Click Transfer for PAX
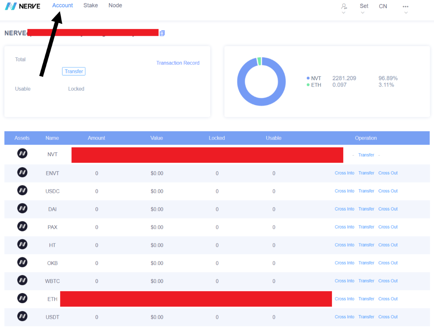 [x=366, y=227]
